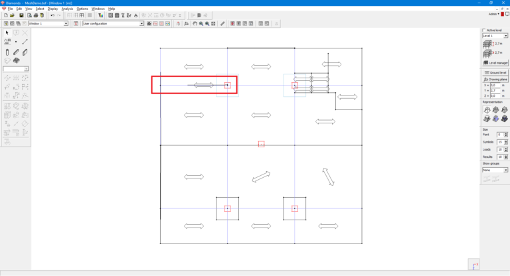The width and height of the screenshot is (510, 276).
Task: Open the Analysis menu
Action: coord(67,9)
